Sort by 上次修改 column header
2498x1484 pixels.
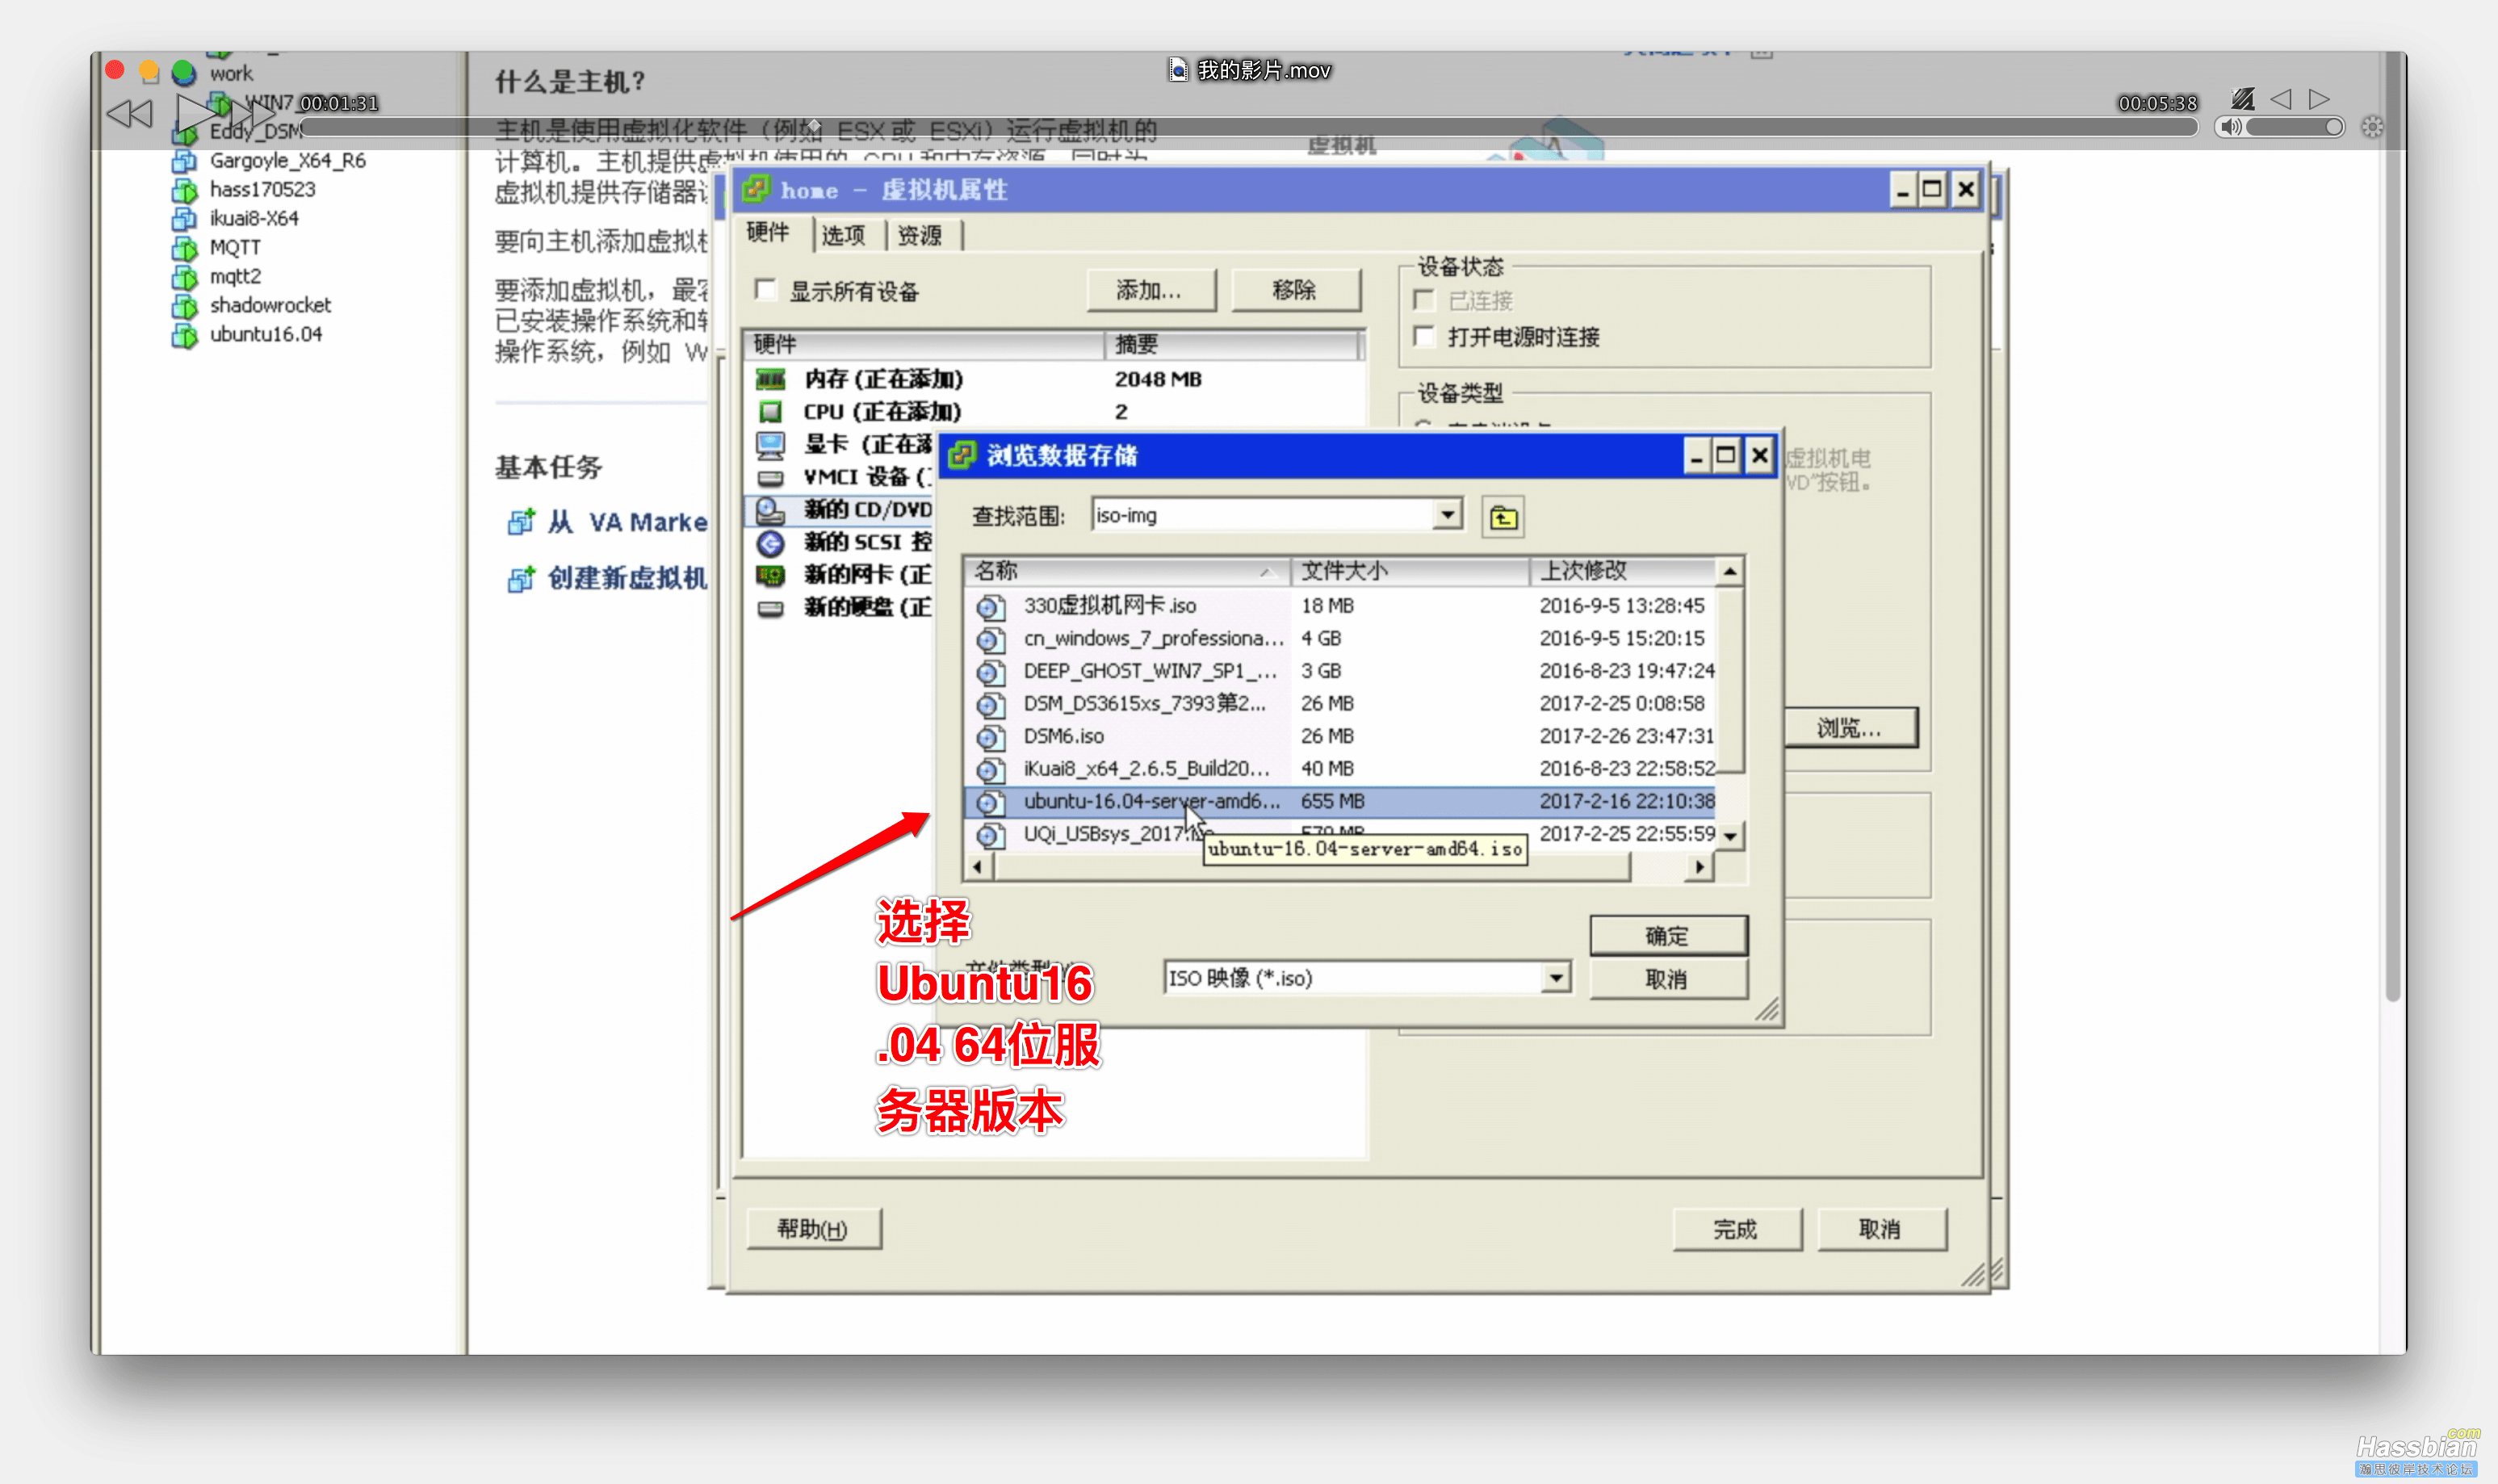[1623, 571]
